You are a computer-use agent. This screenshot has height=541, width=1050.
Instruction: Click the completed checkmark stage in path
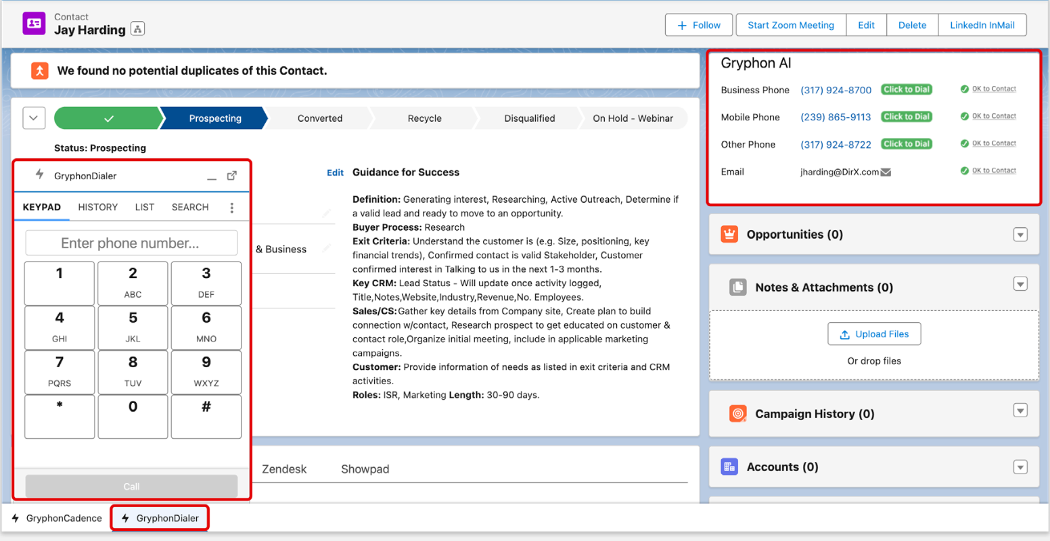pos(108,118)
